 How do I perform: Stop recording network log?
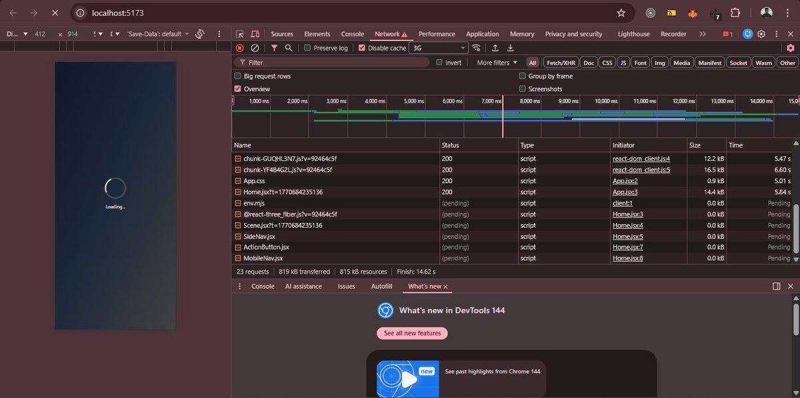tap(240, 48)
